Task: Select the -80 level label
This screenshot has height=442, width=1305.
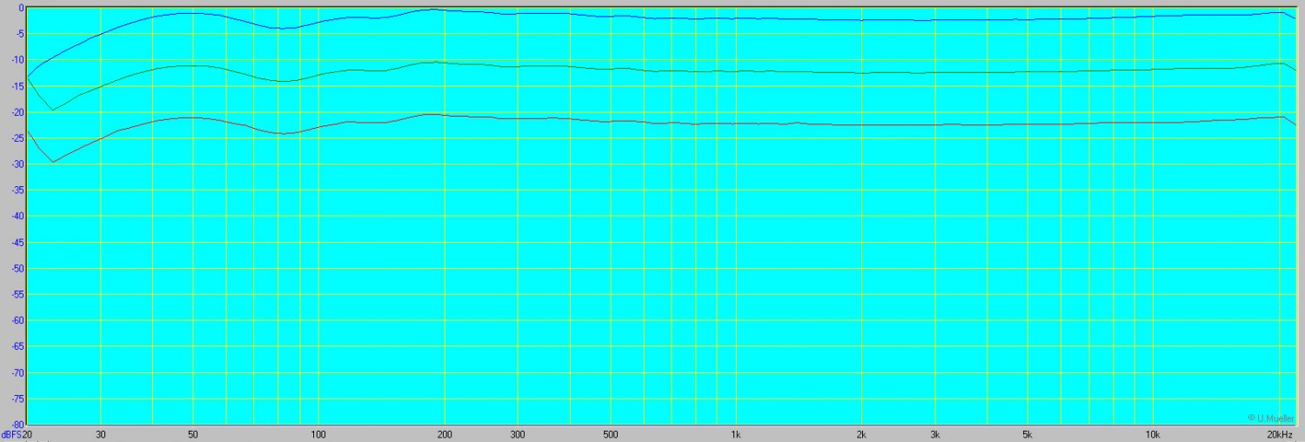Action: (x=16, y=424)
